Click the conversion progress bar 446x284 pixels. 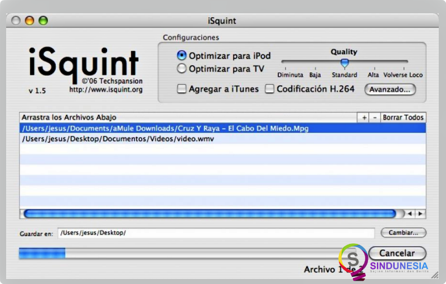click(188, 253)
